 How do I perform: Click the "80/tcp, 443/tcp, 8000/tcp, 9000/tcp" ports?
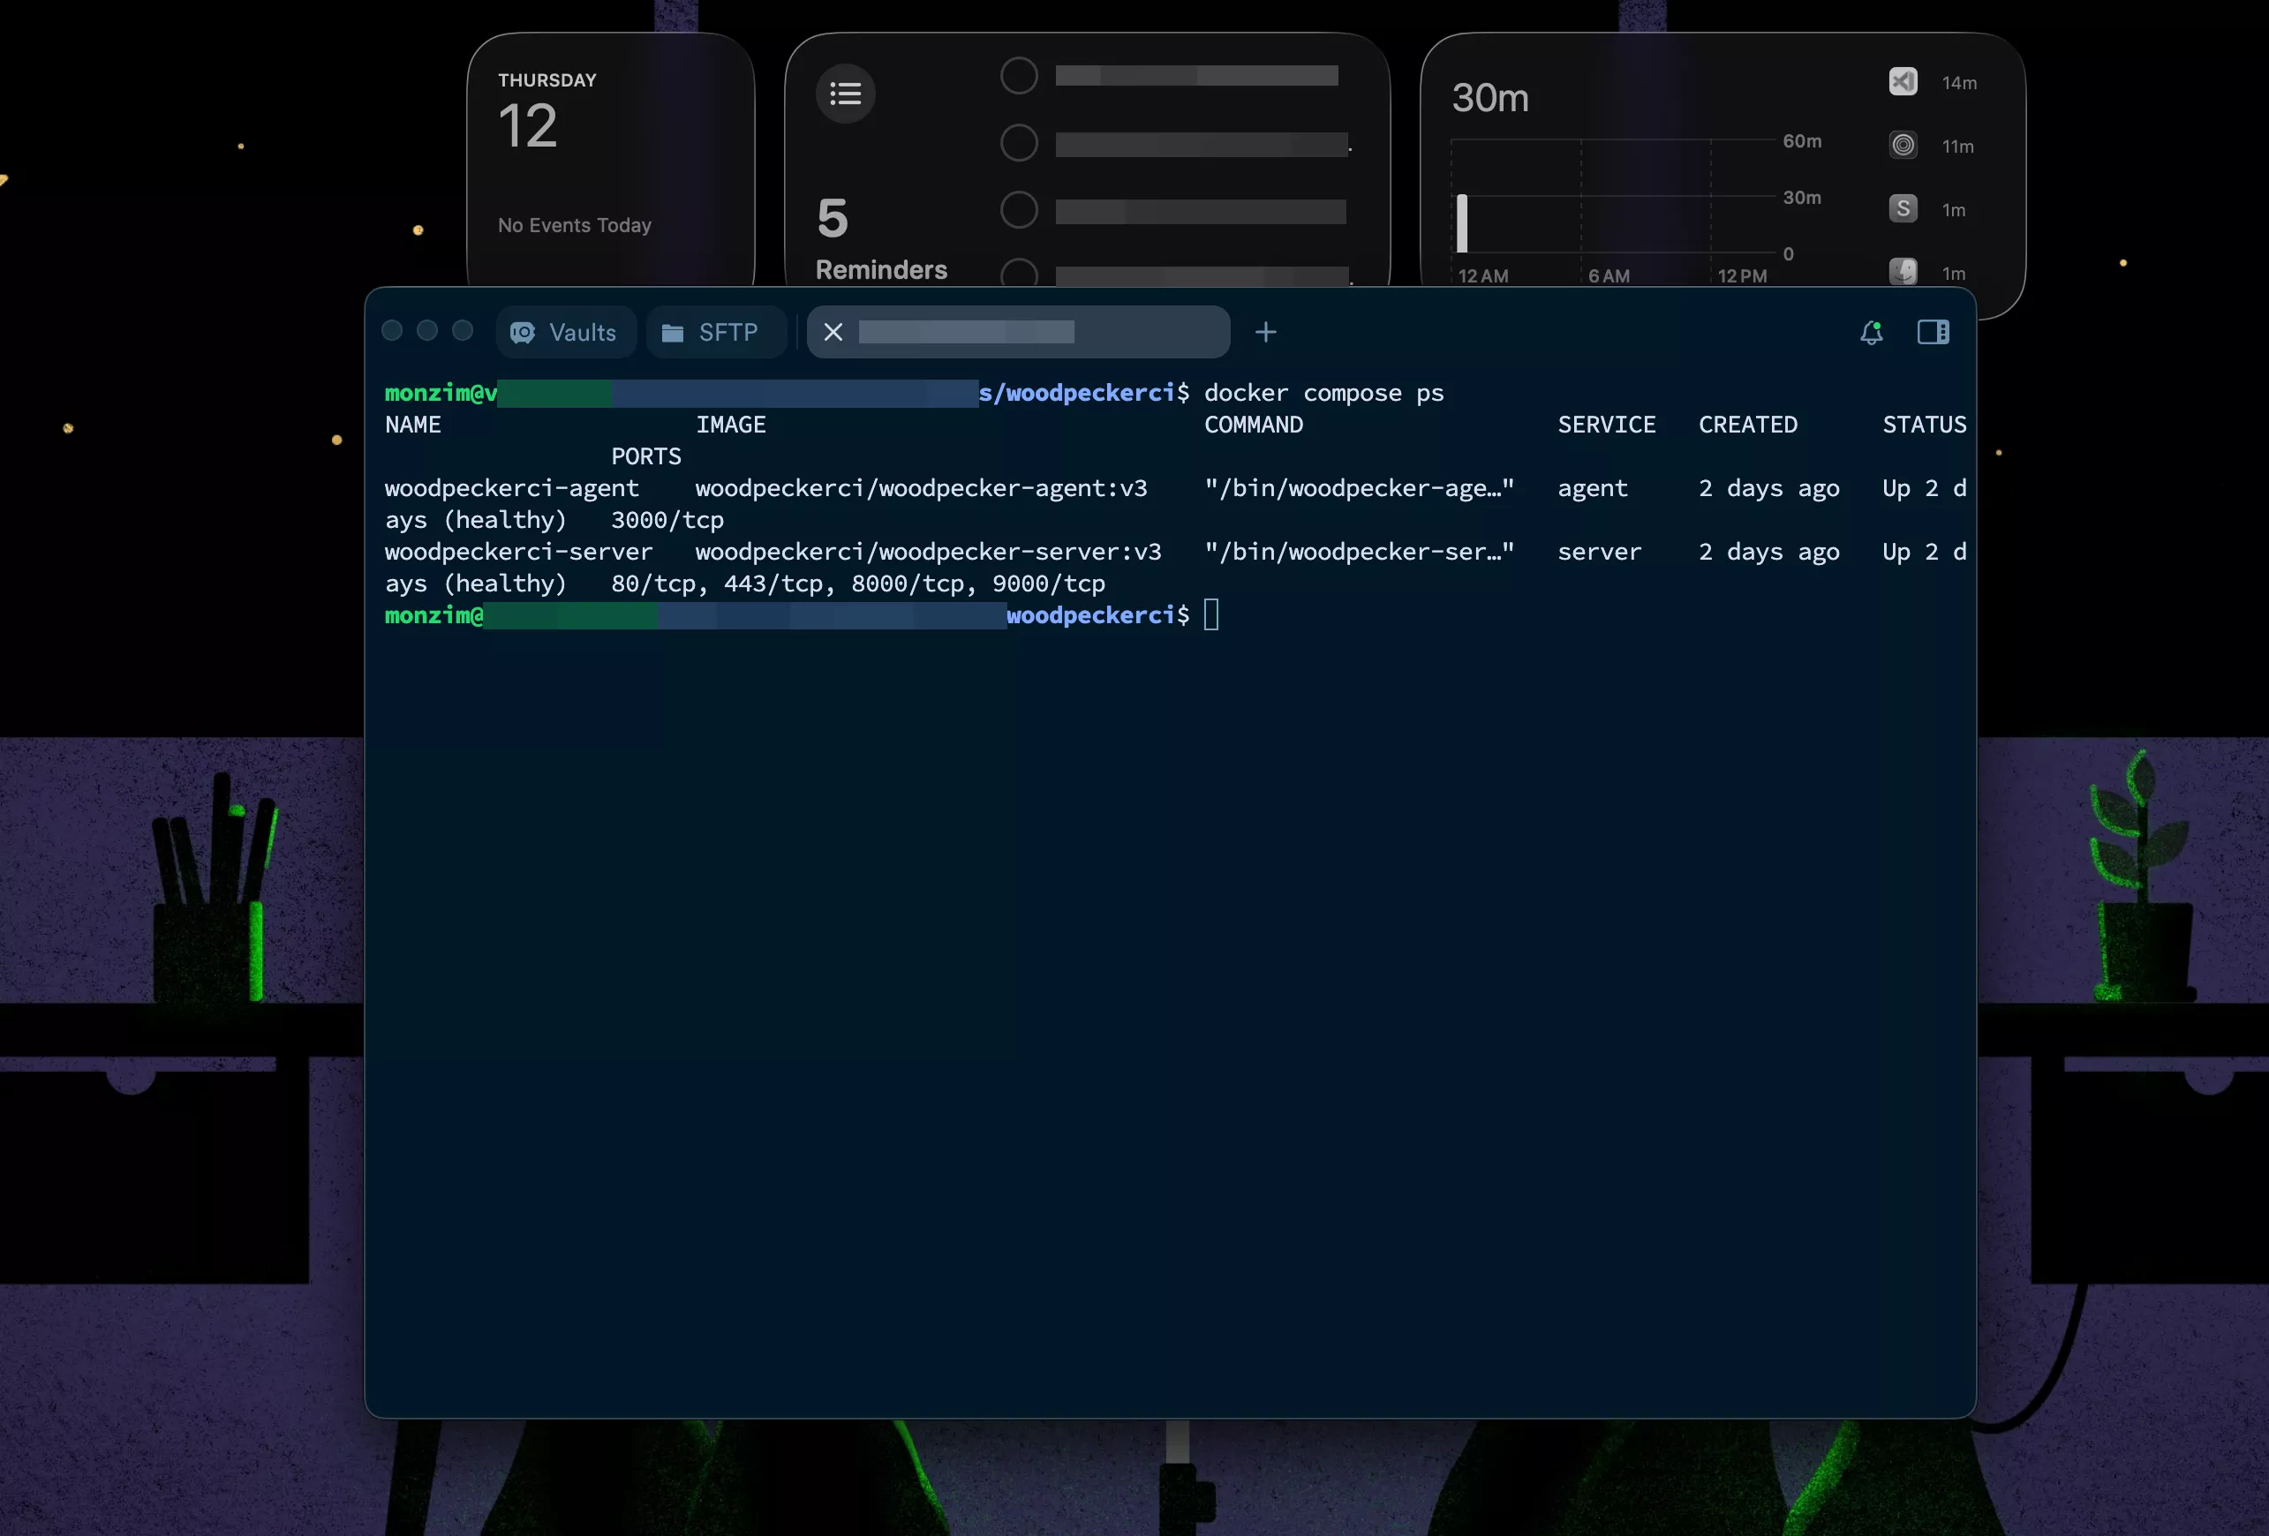tap(857, 584)
